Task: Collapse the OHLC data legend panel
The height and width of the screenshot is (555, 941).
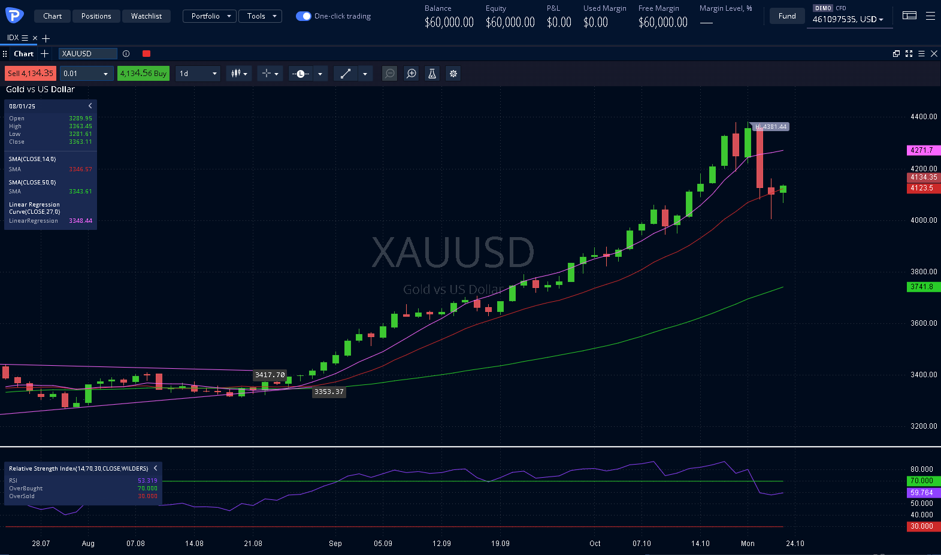Action: click(x=90, y=106)
